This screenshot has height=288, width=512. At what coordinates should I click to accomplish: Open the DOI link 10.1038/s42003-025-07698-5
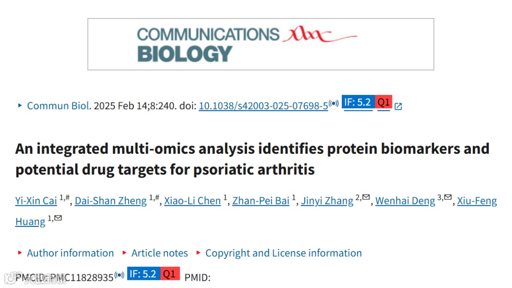263,106
